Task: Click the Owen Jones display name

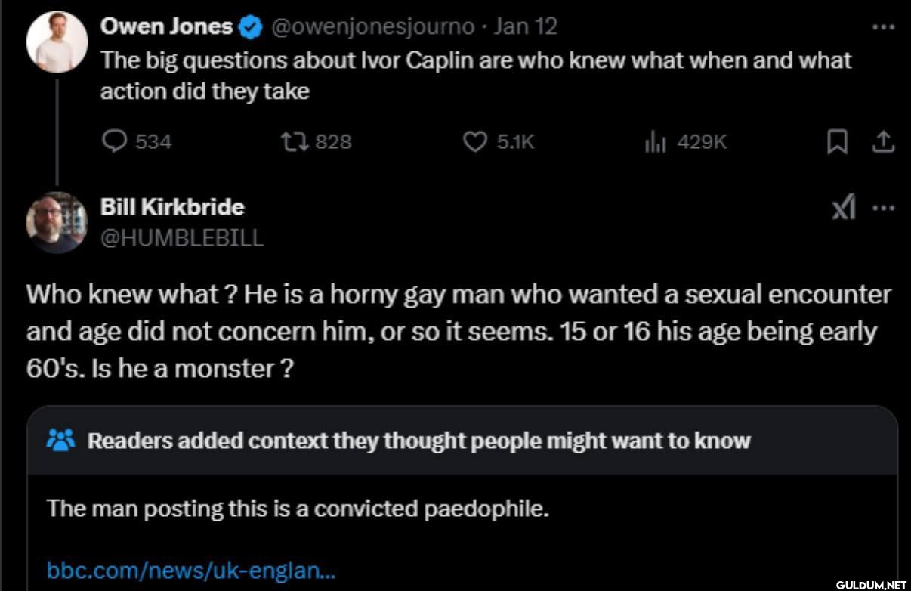Action: [166, 26]
